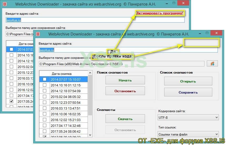Tick the 2015.02.04 06:05:32 checkbox
The image size is (226, 145).
tap(44, 96)
